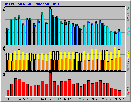
Task: Click the green day label 21
Action: click(84, 99)
